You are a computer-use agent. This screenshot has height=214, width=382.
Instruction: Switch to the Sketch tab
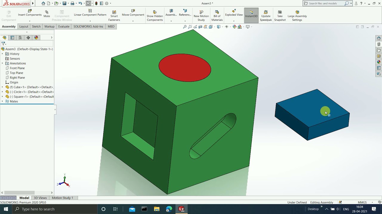(36, 26)
